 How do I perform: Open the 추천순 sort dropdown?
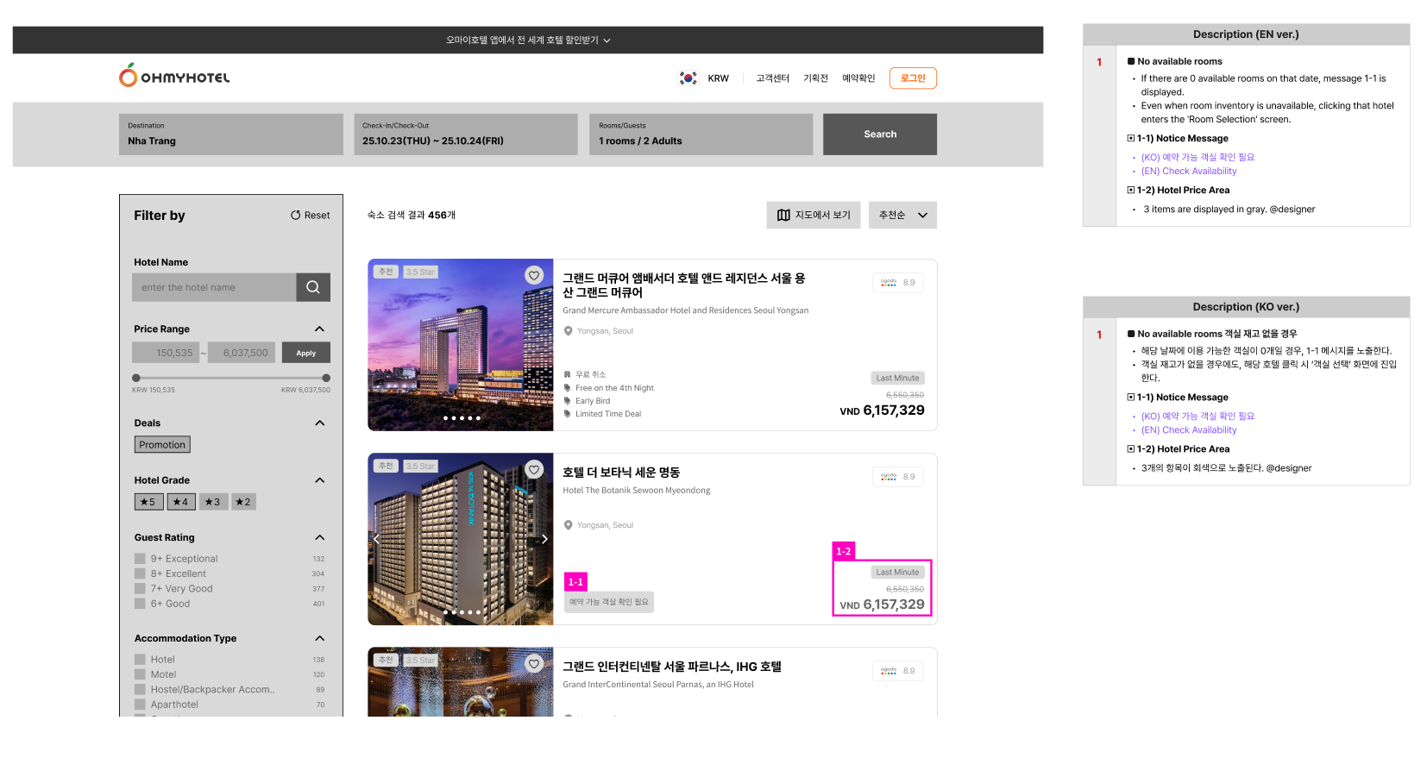[x=902, y=216]
